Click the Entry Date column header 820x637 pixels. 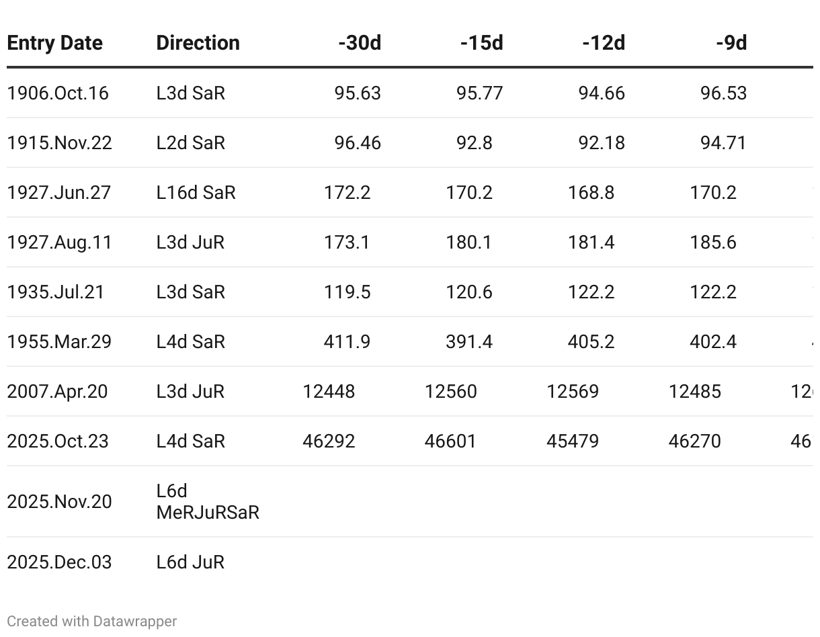(54, 43)
